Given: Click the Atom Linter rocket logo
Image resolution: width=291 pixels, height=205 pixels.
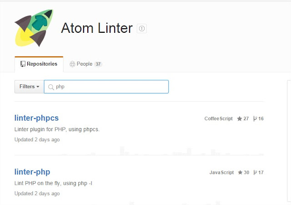Looking at the screenshot, I should 34,28.
